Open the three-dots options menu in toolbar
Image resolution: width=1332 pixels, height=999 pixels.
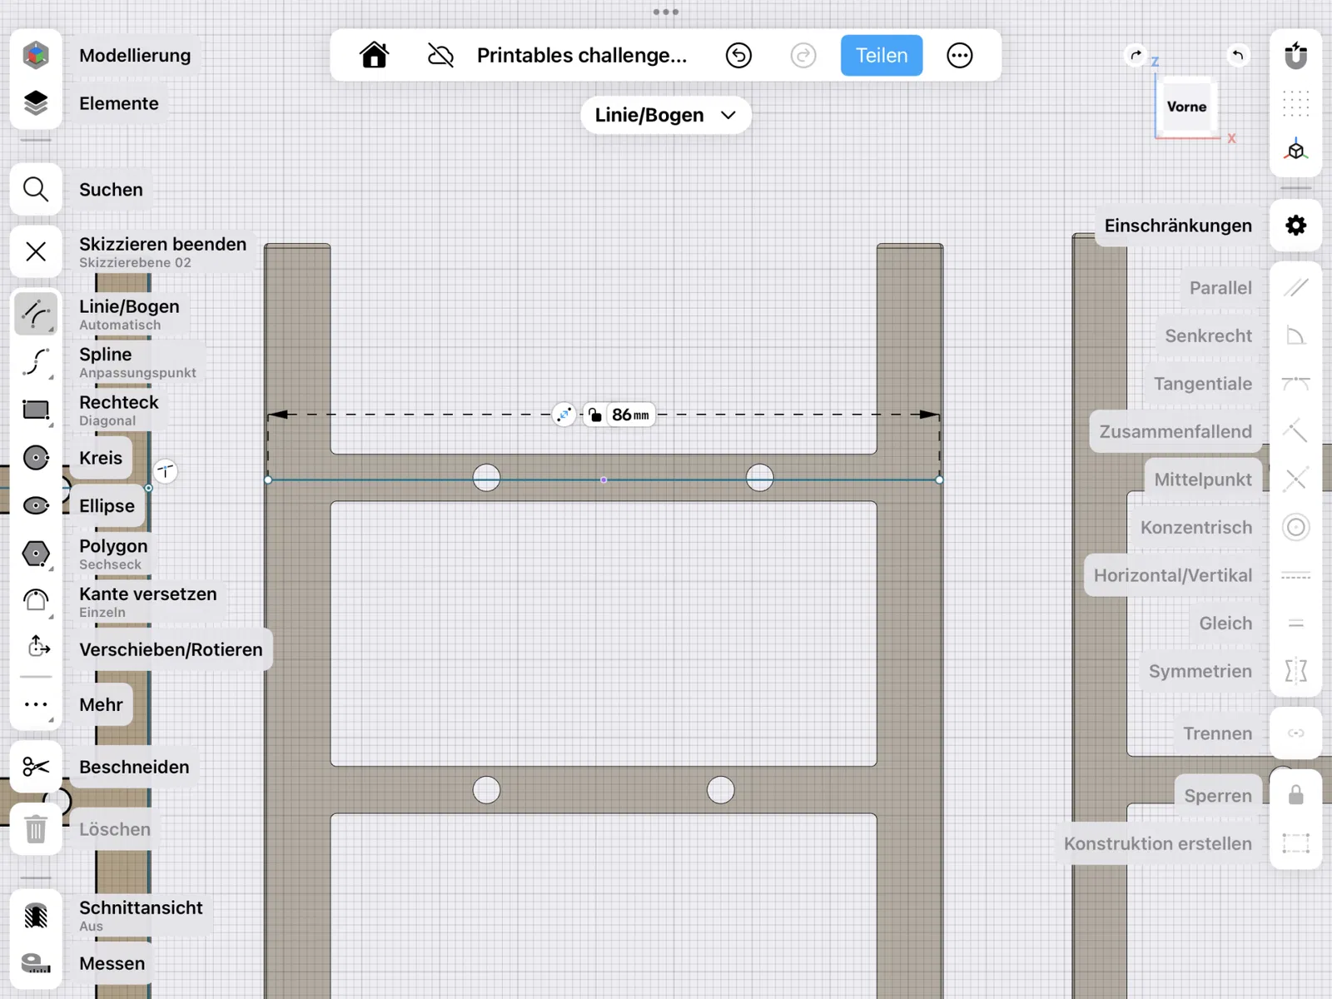coord(959,56)
